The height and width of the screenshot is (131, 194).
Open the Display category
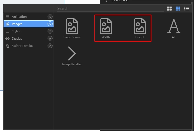pyautogui.click(x=28, y=38)
